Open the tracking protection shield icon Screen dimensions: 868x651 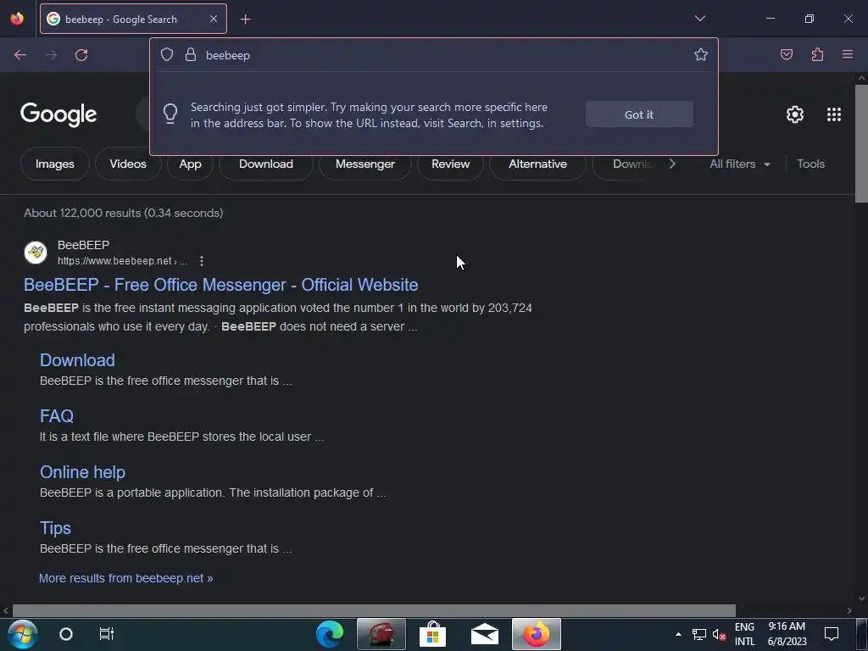(167, 55)
